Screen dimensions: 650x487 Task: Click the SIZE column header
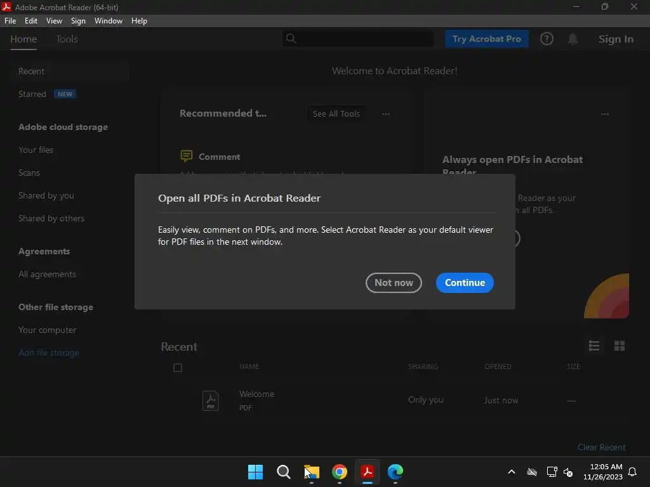click(573, 367)
